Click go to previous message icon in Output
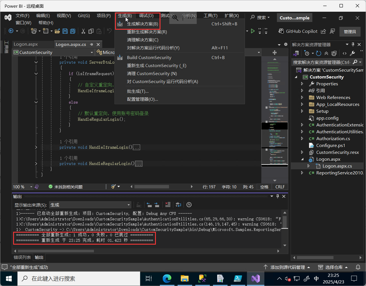 [x=149, y=205]
